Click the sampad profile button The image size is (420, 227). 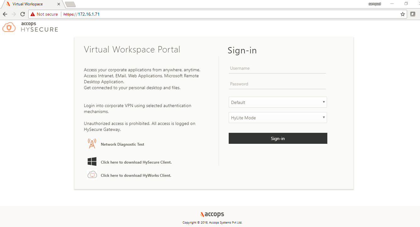tap(375, 4)
